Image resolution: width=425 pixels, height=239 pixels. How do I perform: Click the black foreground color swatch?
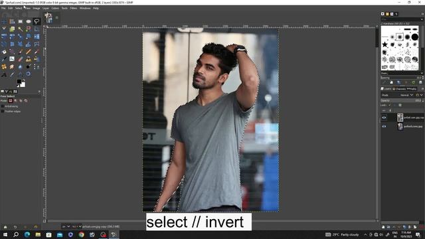[19, 81]
